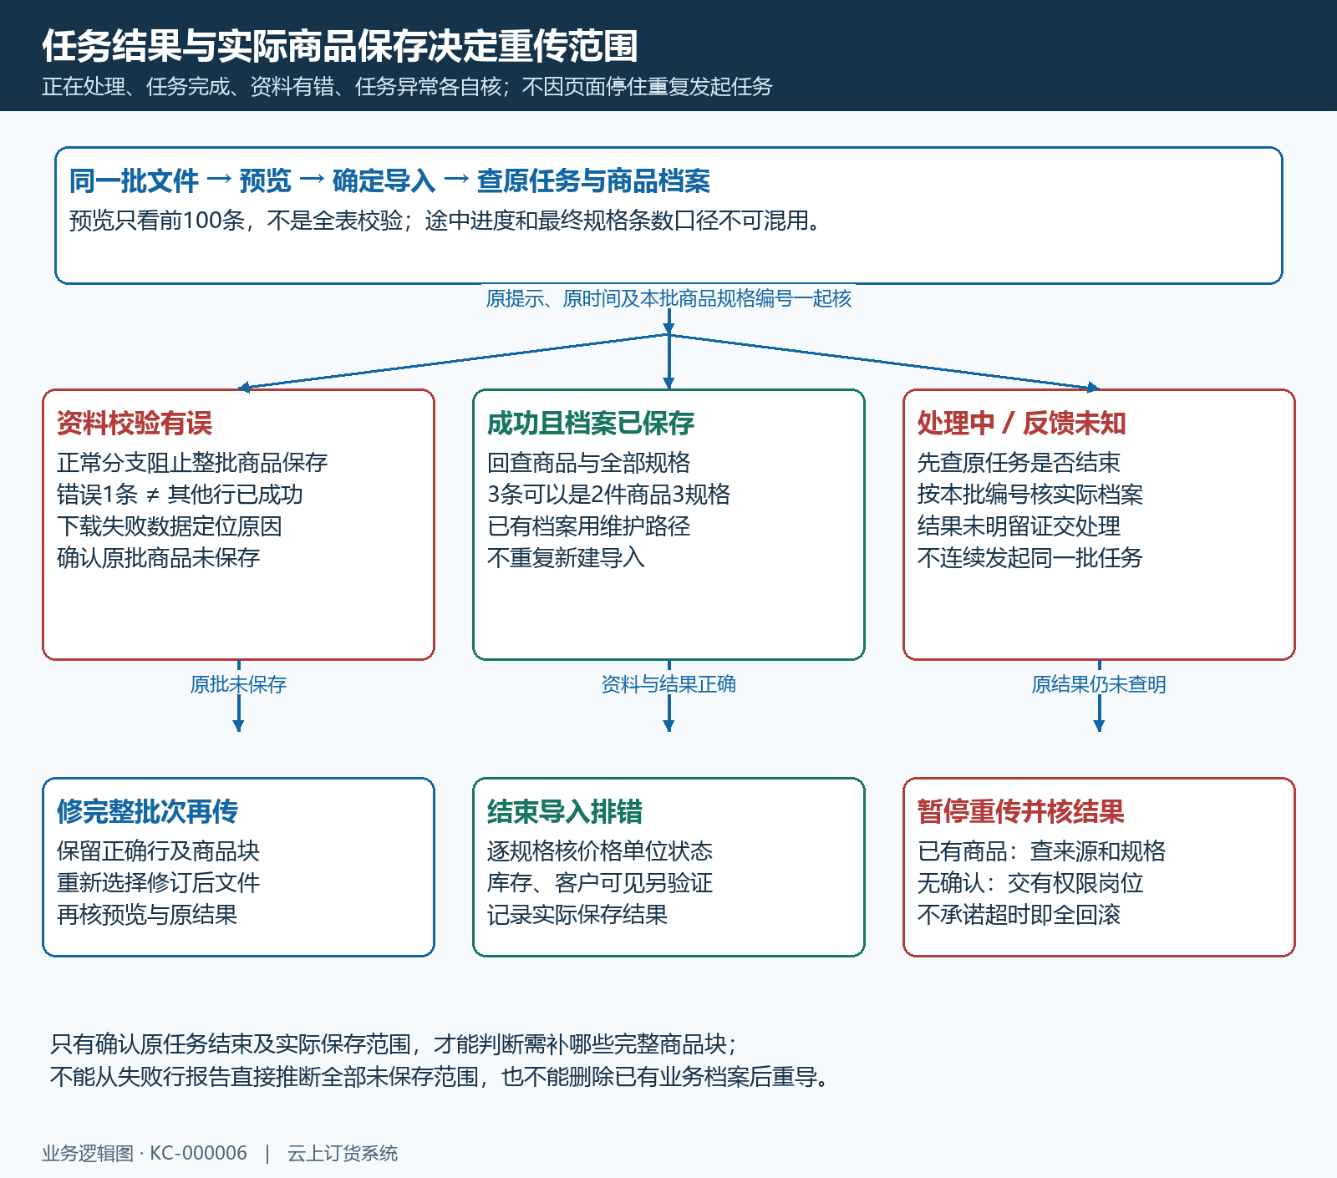
Task: Click line 不重复新建导入
Action: coord(566,558)
